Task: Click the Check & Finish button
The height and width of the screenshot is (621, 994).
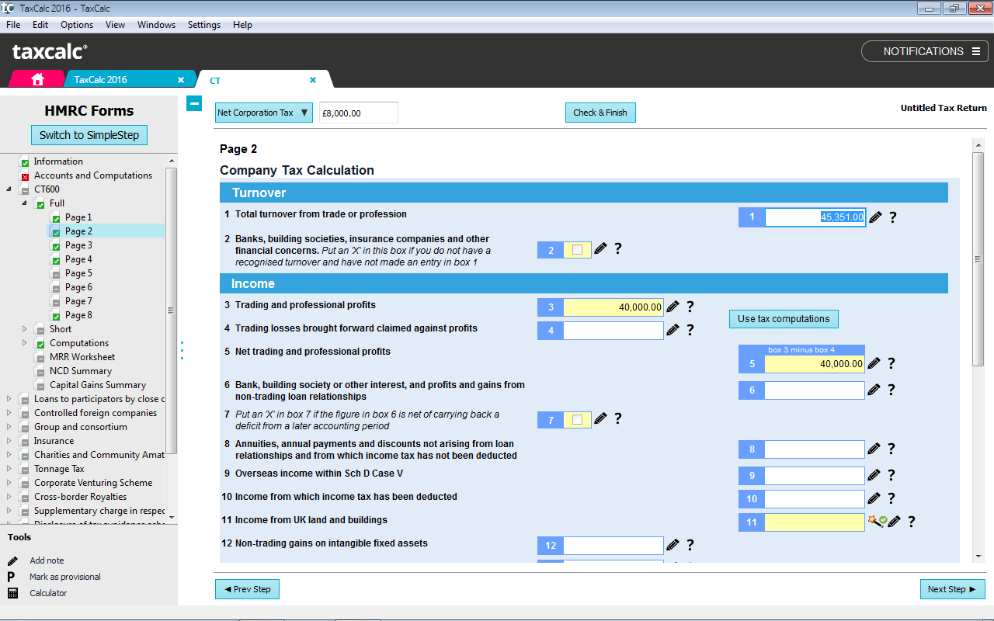Action: pyautogui.click(x=600, y=113)
